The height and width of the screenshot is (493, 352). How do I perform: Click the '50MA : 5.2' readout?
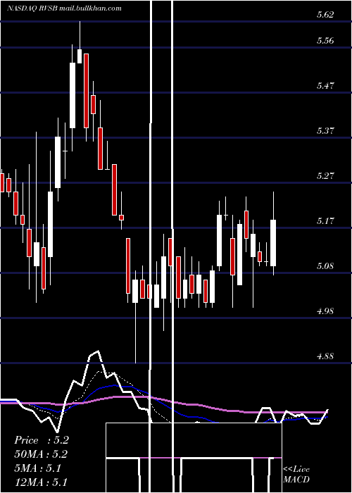[41, 454]
